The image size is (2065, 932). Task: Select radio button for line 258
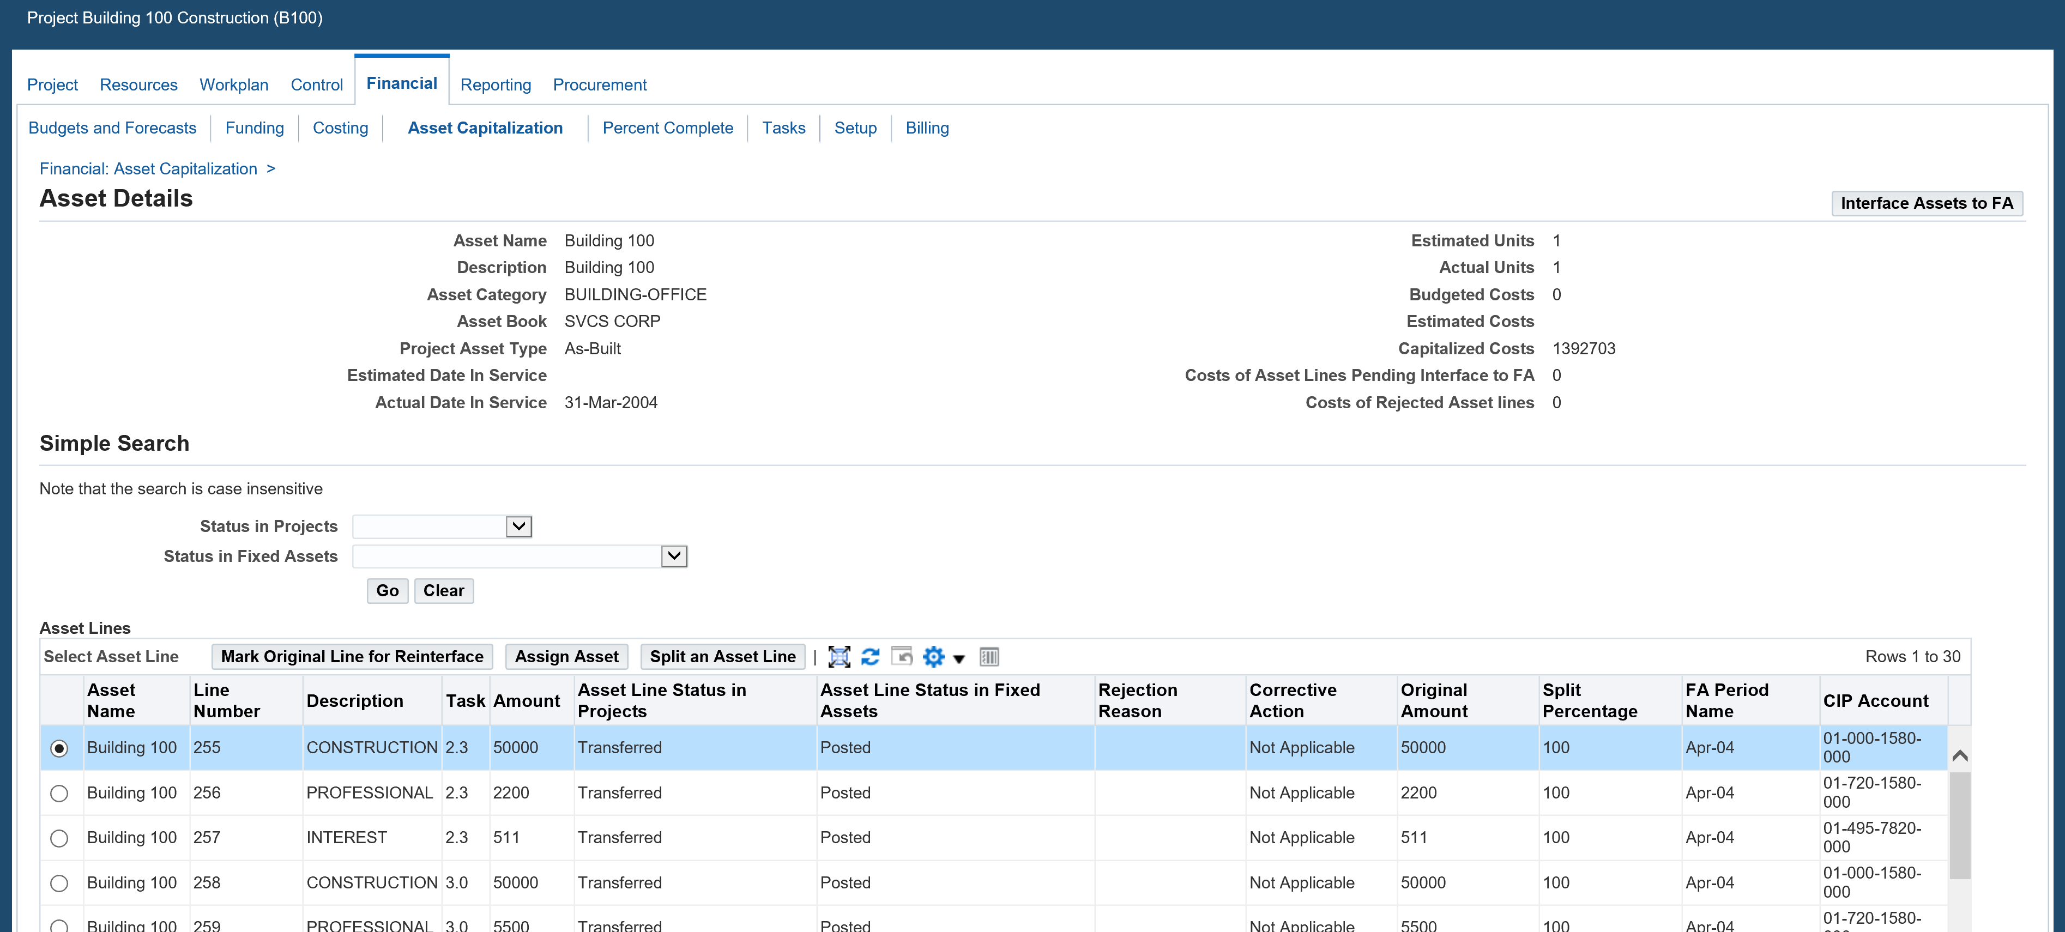pos(59,883)
